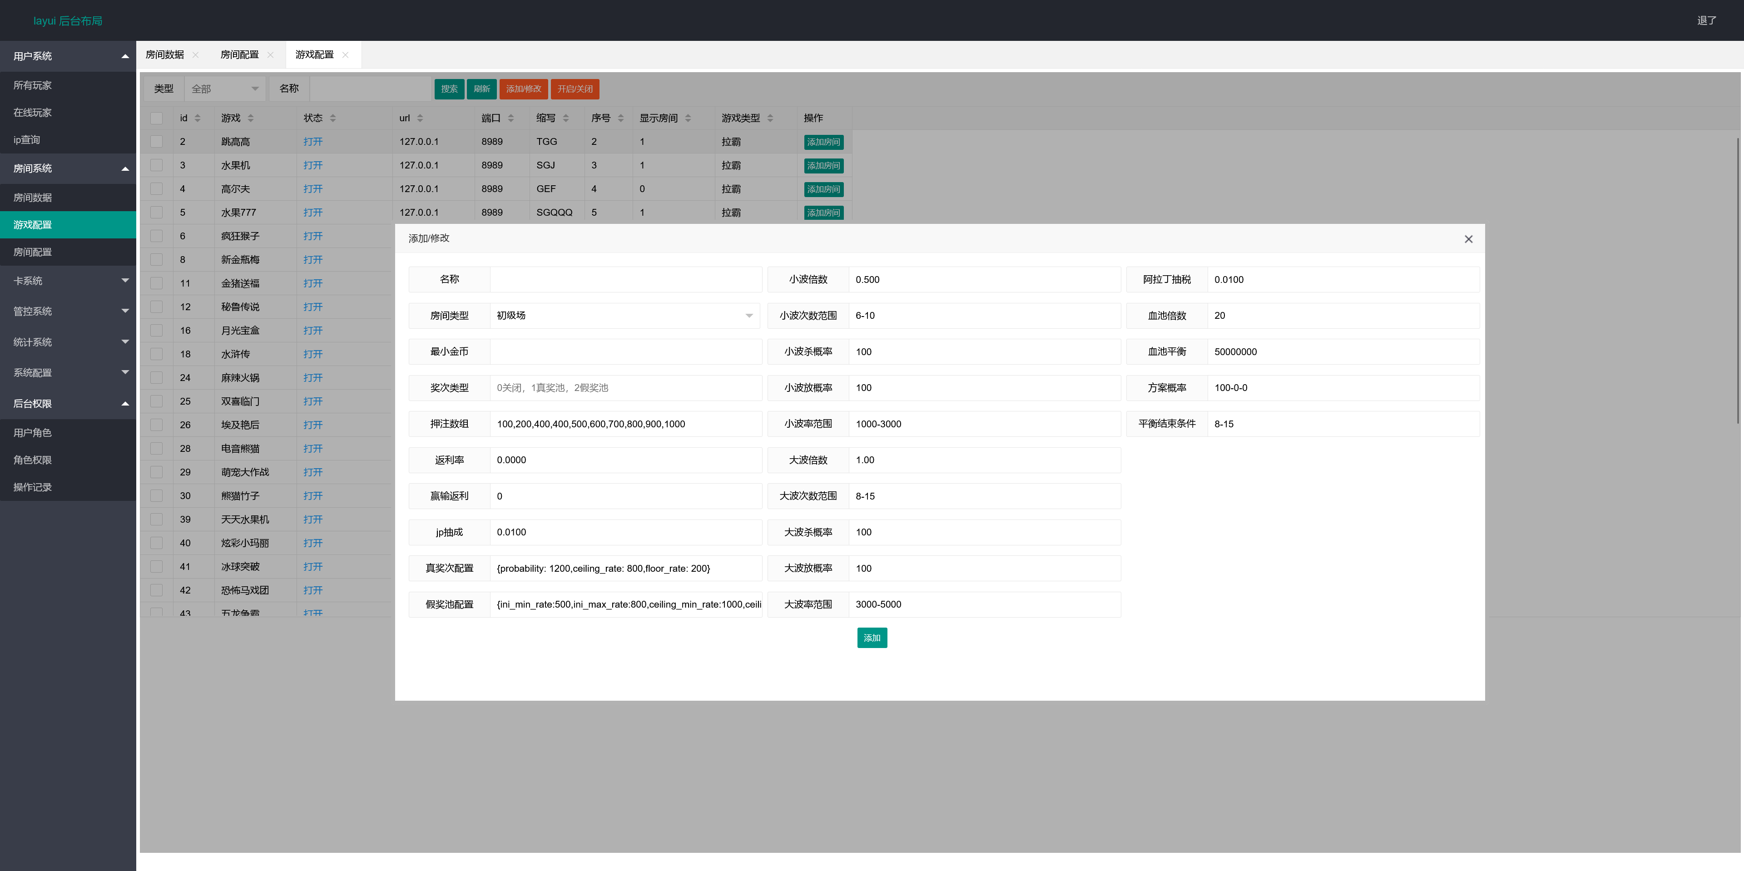Click 添加房间 button for 水果机 row

(823, 166)
